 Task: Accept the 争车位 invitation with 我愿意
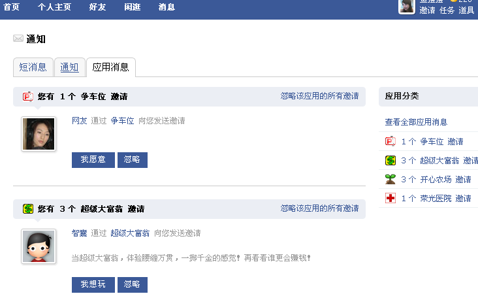[93, 160]
